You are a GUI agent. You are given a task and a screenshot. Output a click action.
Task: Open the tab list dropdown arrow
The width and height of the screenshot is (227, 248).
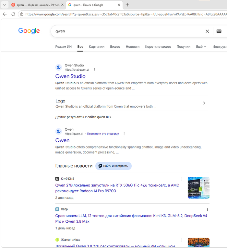(5, 5)
